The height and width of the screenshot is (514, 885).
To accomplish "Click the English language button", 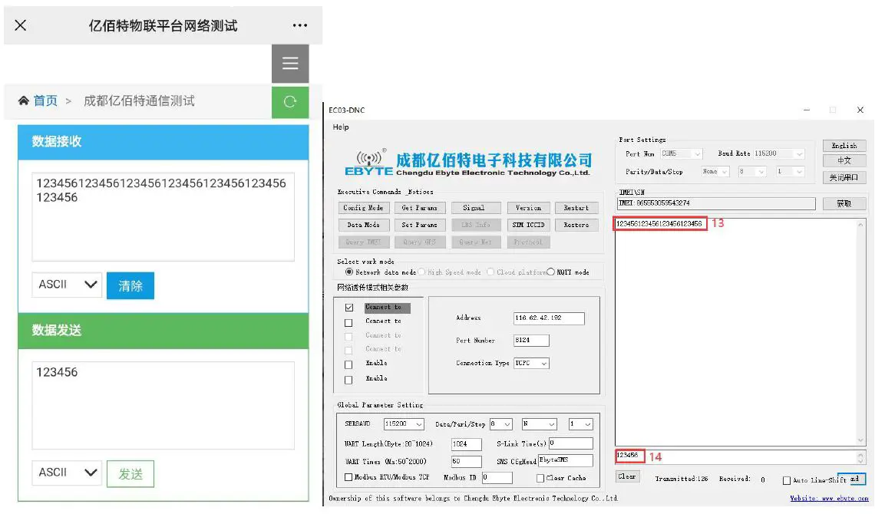I will click(x=844, y=146).
